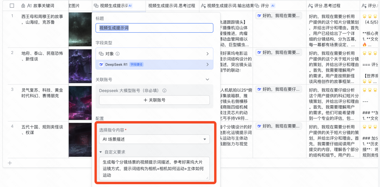Viewport: 380px width, 187px height.
Task: Click row 3 评分.思考过程 text cell
Action: (333, 103)
